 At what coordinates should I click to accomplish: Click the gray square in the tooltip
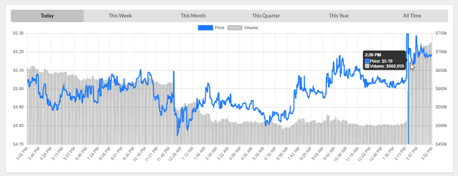click(x=367, y=66)
